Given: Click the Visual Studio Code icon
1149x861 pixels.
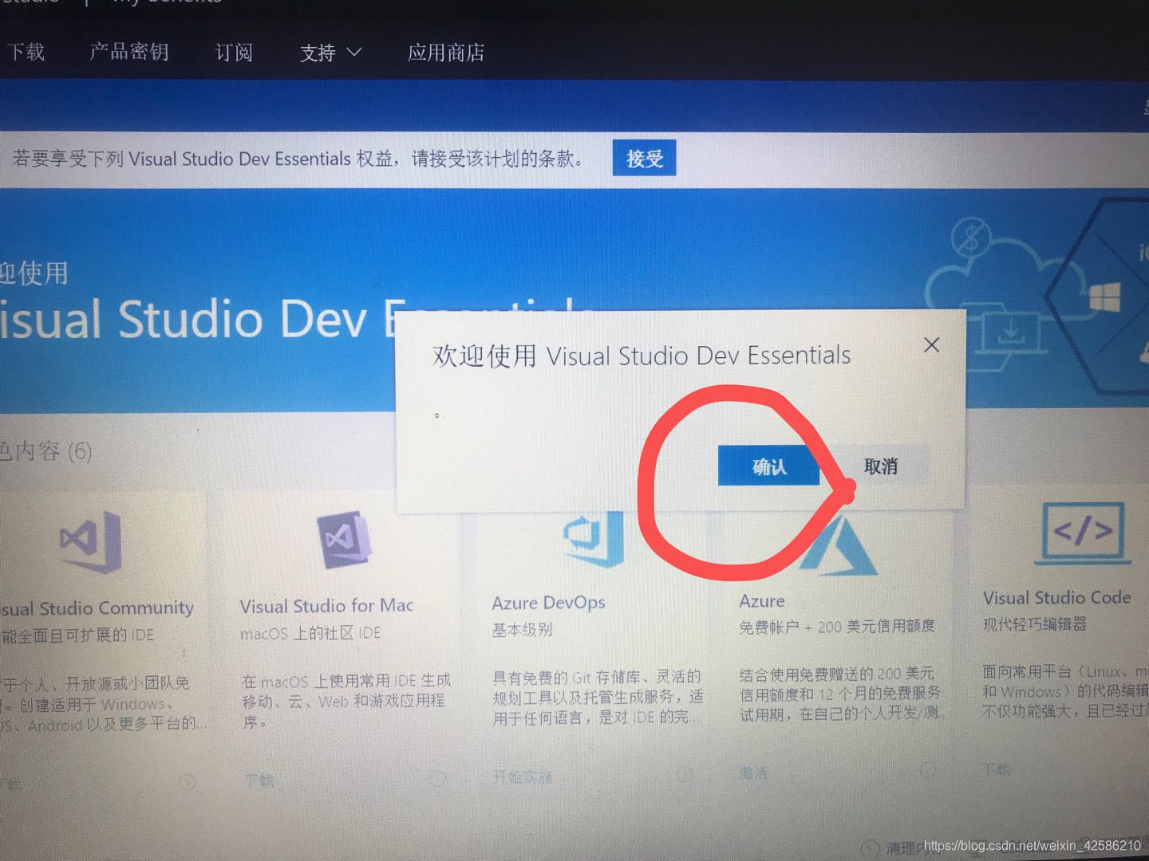Looking at the screenshot, I should [x=1084, y=533].
